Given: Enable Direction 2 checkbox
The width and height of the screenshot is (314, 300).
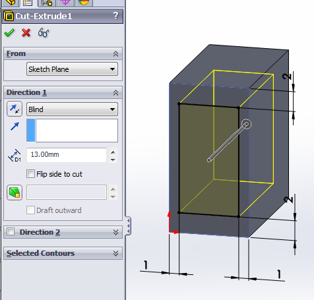Looking at the screenshot, I should pyautogui.click(x=11, y=231).
